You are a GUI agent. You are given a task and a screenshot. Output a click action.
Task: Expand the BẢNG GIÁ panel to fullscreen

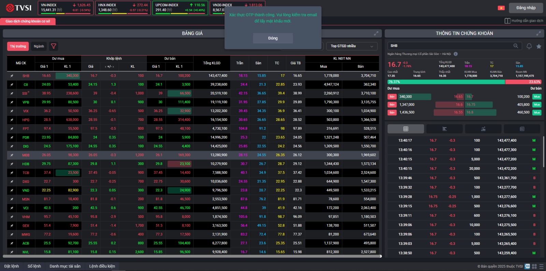(x=376, y=33)
